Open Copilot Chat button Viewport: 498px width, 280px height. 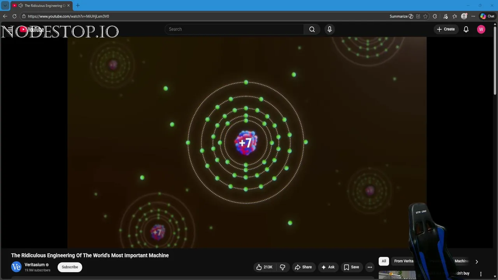coord(487,16)
